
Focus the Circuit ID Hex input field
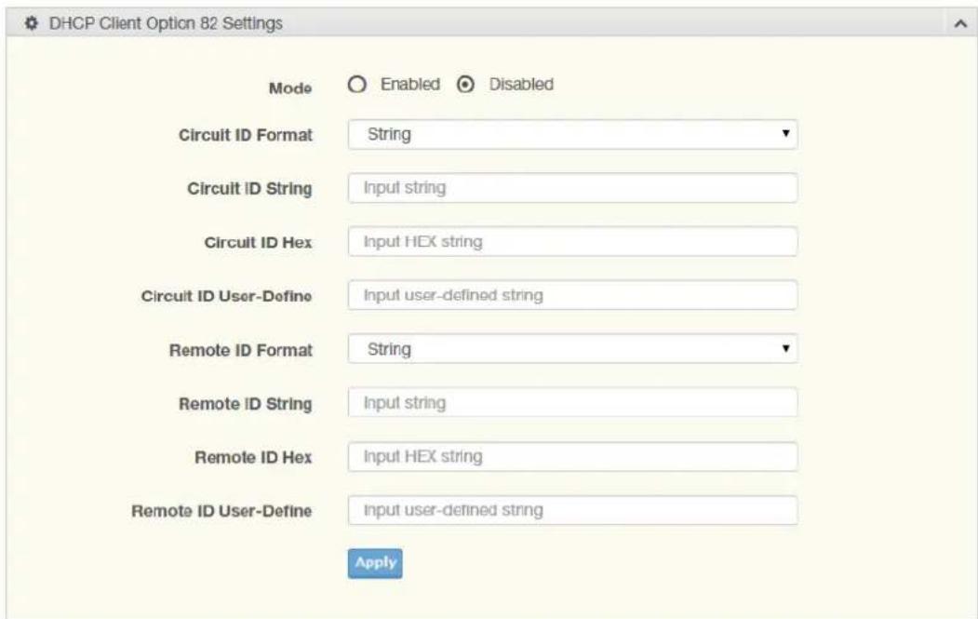pyautogui.click(x=572, y=241)
